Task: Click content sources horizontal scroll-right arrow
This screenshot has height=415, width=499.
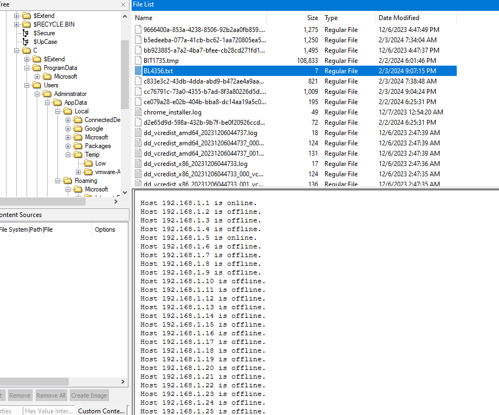Action: pyautogui.click(x=123, y=381)
